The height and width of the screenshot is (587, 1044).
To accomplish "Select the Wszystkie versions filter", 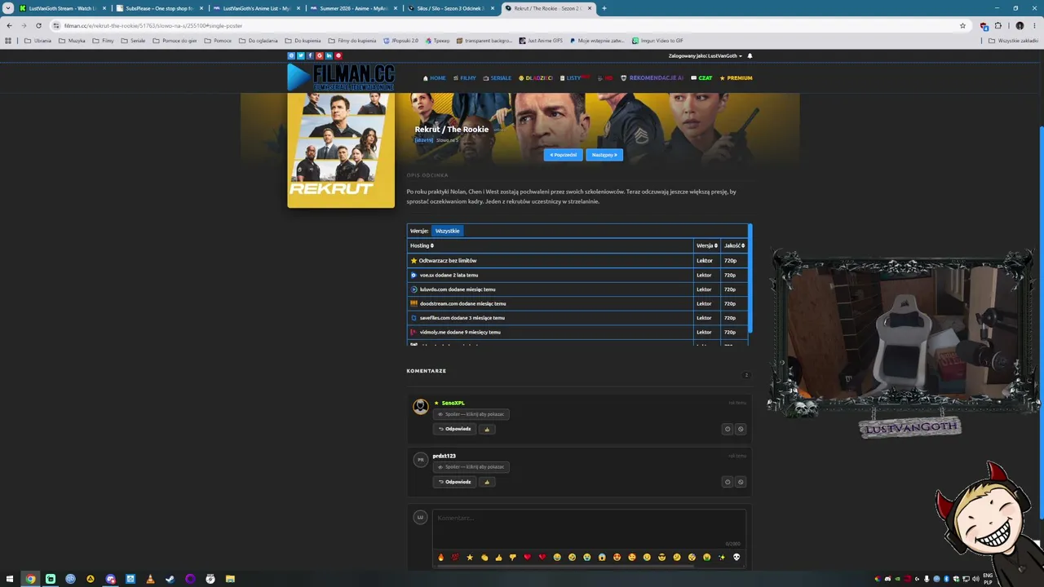I will pyautogui.click(x=447, y=231).
